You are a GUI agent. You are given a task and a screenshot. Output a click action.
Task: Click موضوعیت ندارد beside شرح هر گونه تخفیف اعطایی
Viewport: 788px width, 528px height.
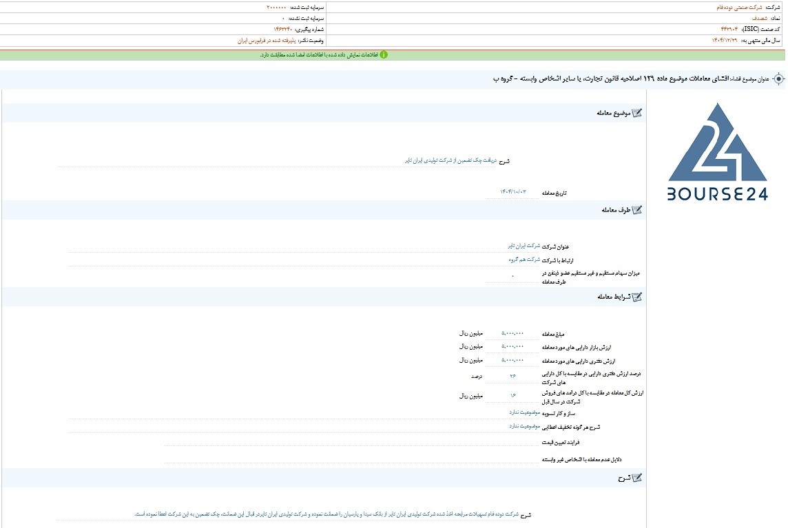[x=524, y=426]
